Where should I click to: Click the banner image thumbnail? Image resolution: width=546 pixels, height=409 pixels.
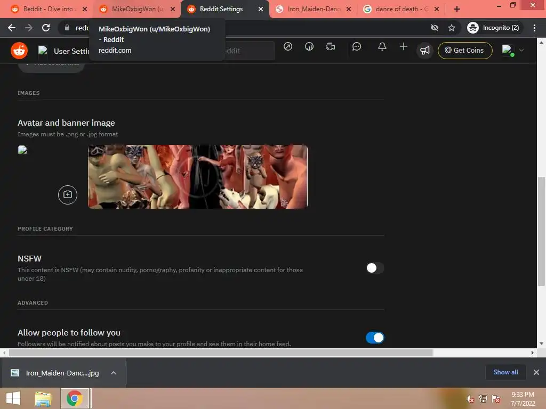tap(198, 177)
